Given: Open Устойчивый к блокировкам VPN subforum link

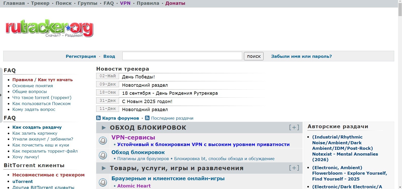Looking at the screenshot, I should [203, 145].
